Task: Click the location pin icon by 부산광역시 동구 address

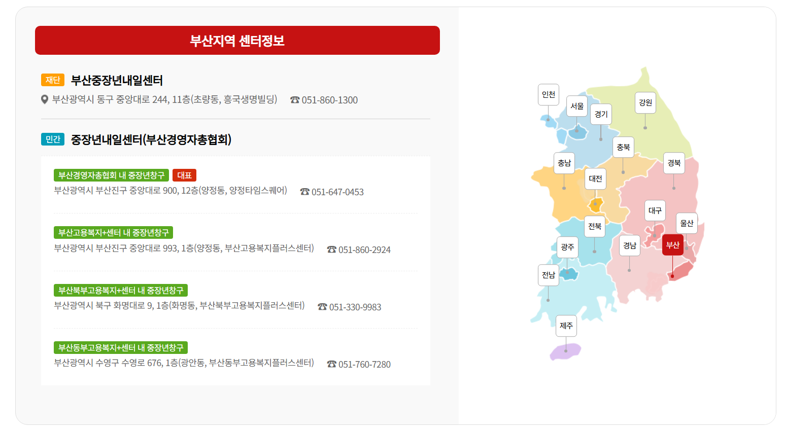Action: (45, 100)
